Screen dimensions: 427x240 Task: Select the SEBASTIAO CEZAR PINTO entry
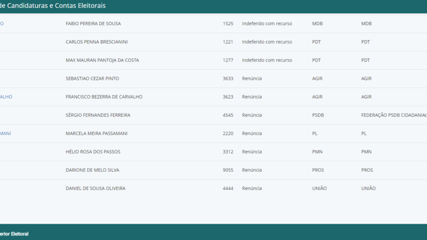click(x=92, y=78)
